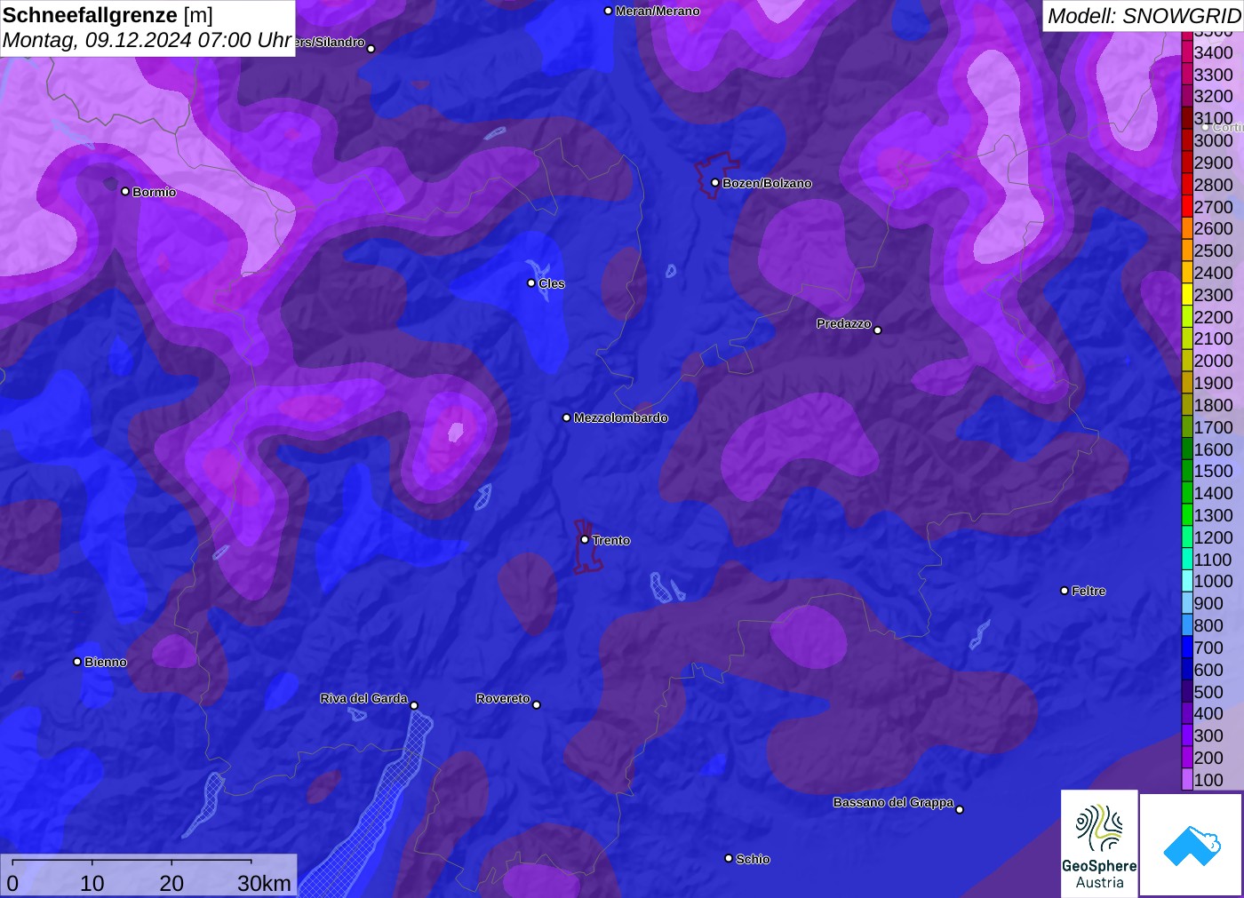Click the 10 scale bar label

92,883
